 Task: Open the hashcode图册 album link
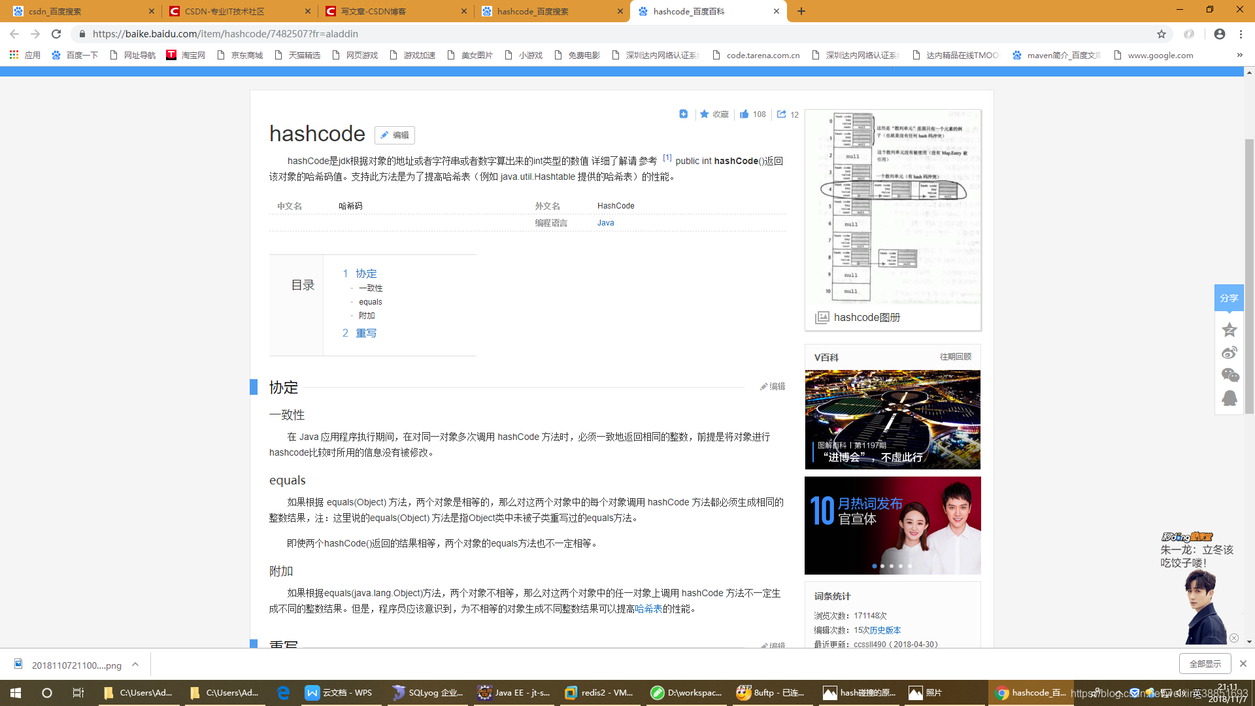tap(867, 318)
